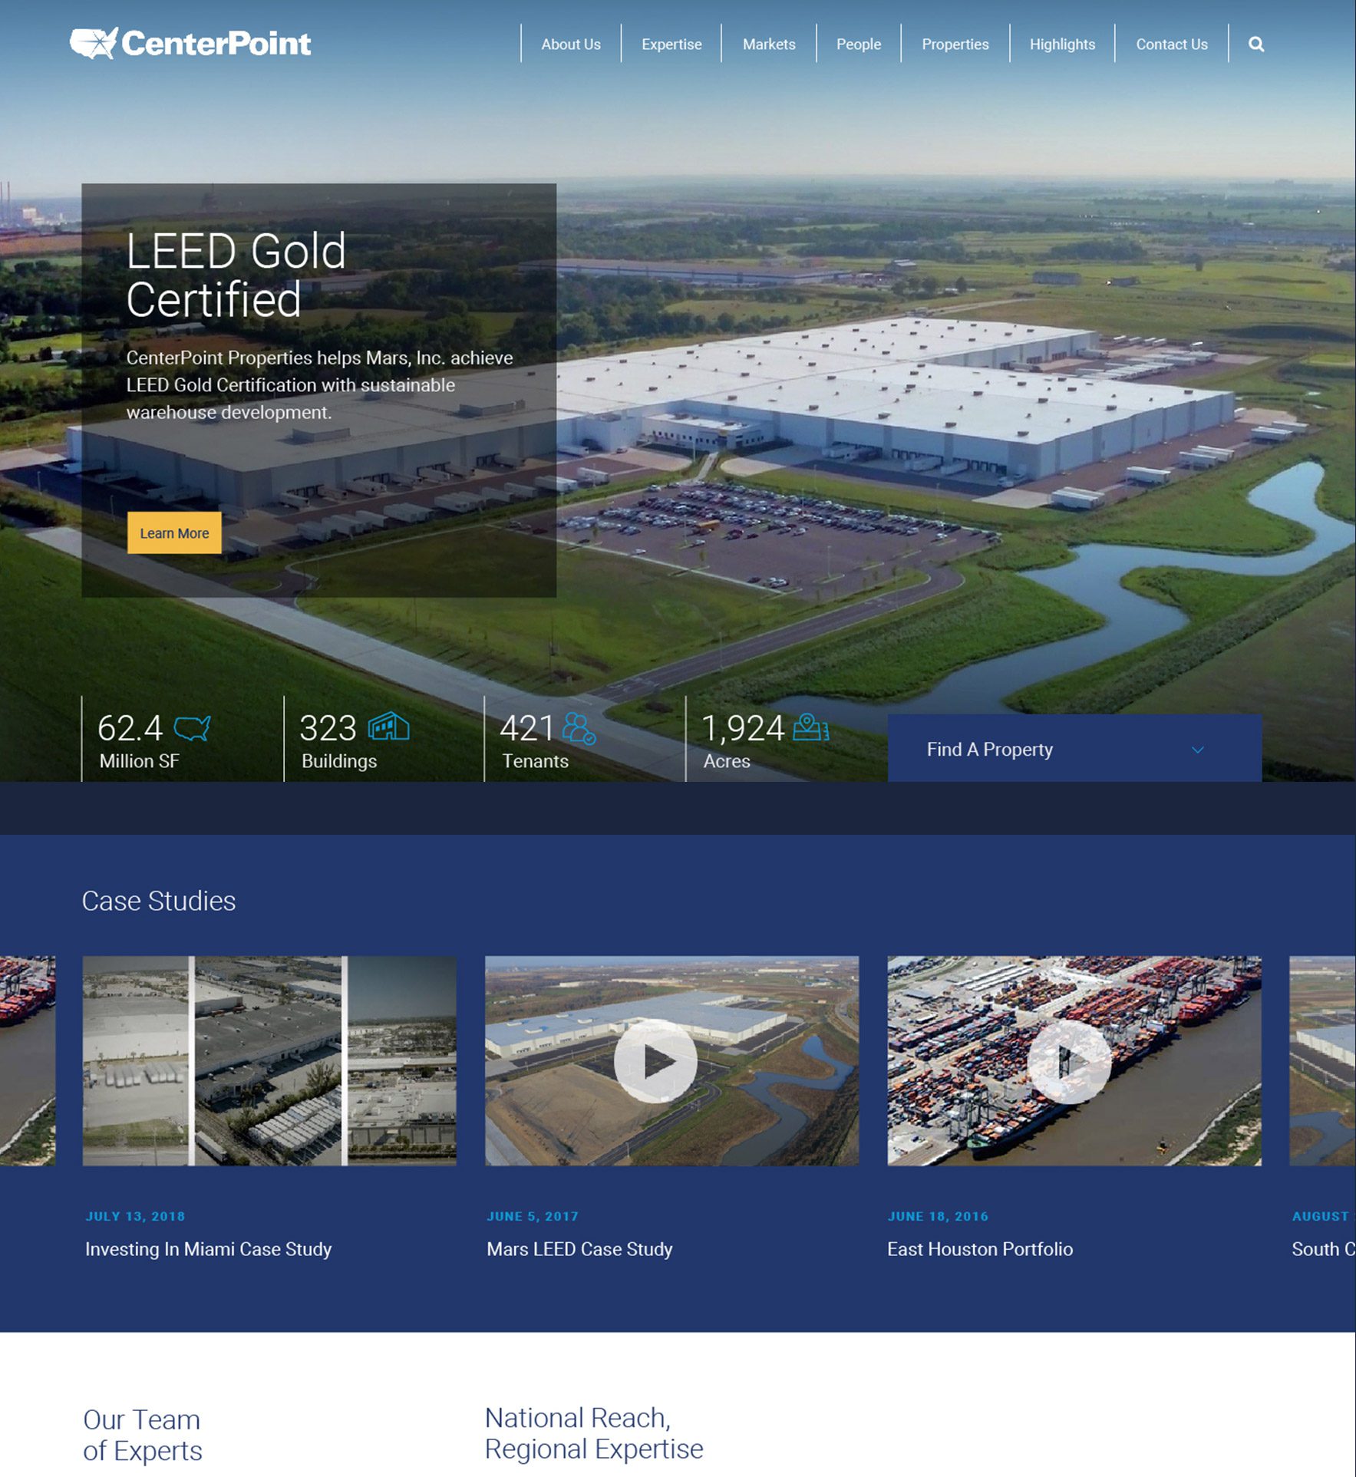This screenshot has height=1477, width=1356.
Task: Click the Tenants stat label
Action: 536,761
